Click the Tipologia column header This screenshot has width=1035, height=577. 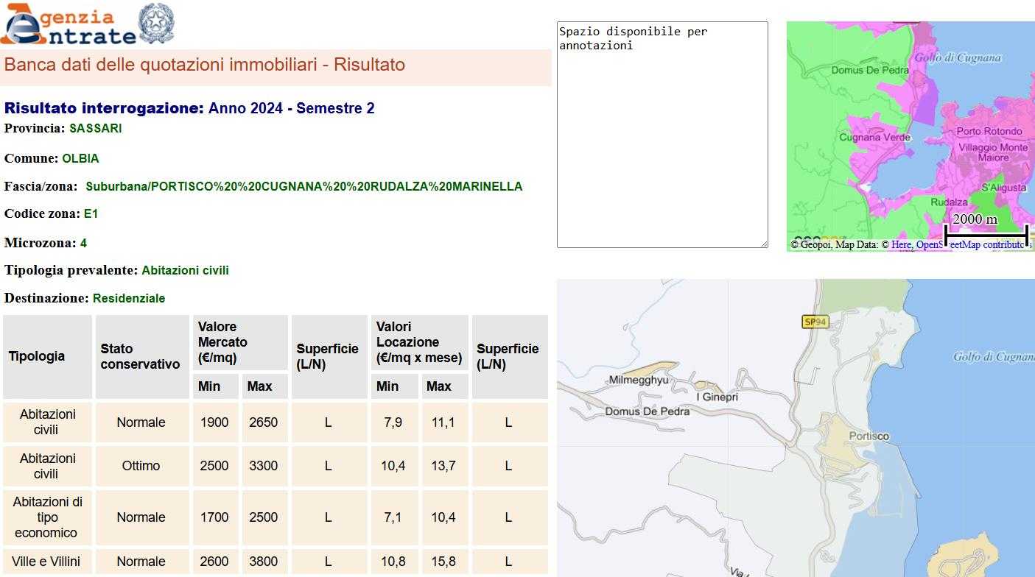point(37,356)
